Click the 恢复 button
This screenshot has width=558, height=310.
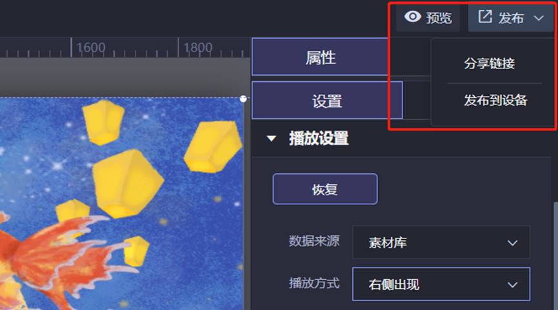coord(325,189)
